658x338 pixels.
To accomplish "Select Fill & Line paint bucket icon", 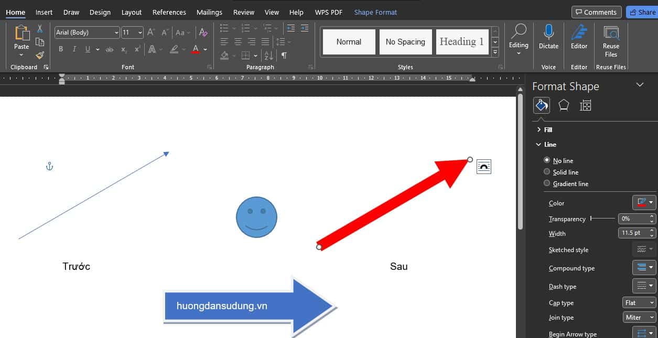I will (541, 105).
